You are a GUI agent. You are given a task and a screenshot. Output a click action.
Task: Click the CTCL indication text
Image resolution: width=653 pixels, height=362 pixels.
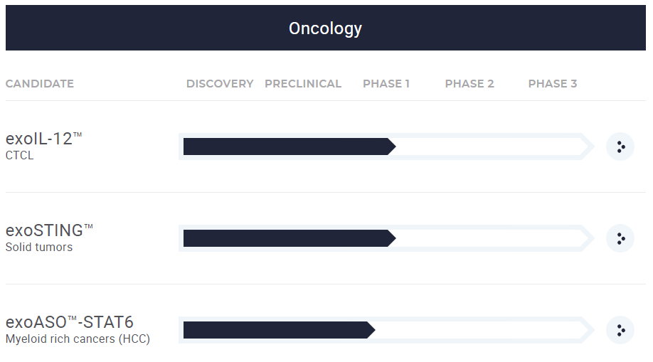tap(20, 156)
